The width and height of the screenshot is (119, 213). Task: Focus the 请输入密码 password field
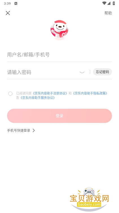(43, 72)
